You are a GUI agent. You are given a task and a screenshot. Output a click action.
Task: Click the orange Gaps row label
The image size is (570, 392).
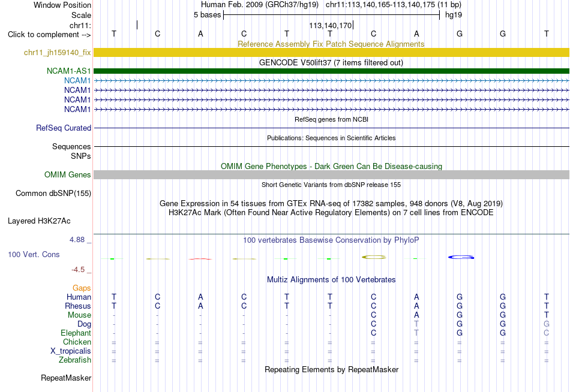click(82, 288)
